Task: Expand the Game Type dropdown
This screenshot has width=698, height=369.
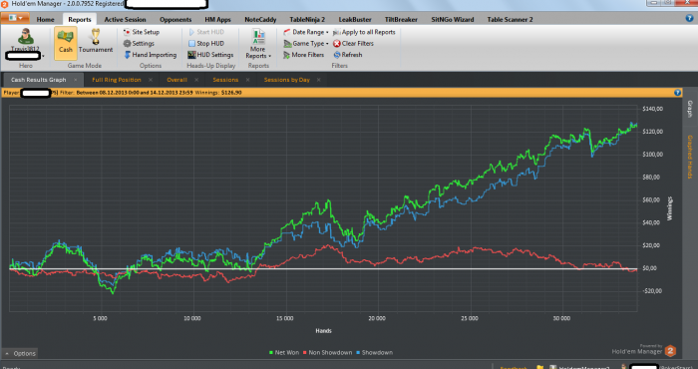Action: point(306,44)
